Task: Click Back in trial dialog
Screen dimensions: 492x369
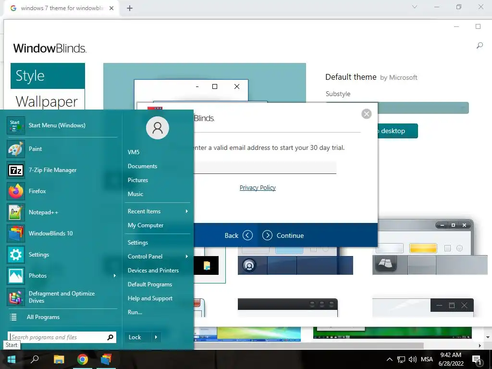Action: tap(238, 235)
